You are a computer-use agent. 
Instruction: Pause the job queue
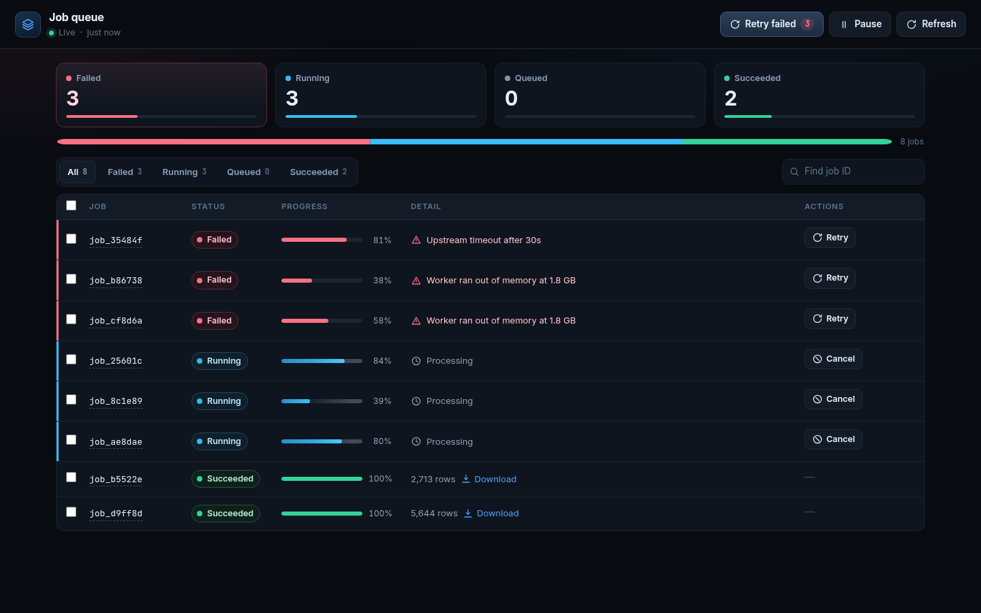(860, 24)
